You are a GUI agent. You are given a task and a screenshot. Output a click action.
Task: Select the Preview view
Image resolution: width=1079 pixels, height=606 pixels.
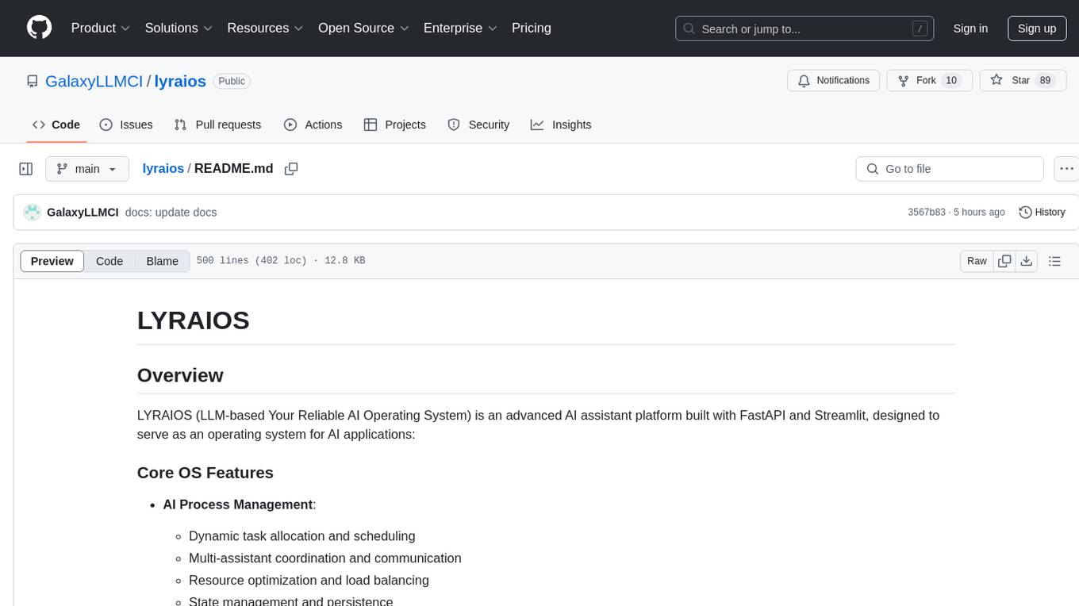pos(52,261)
